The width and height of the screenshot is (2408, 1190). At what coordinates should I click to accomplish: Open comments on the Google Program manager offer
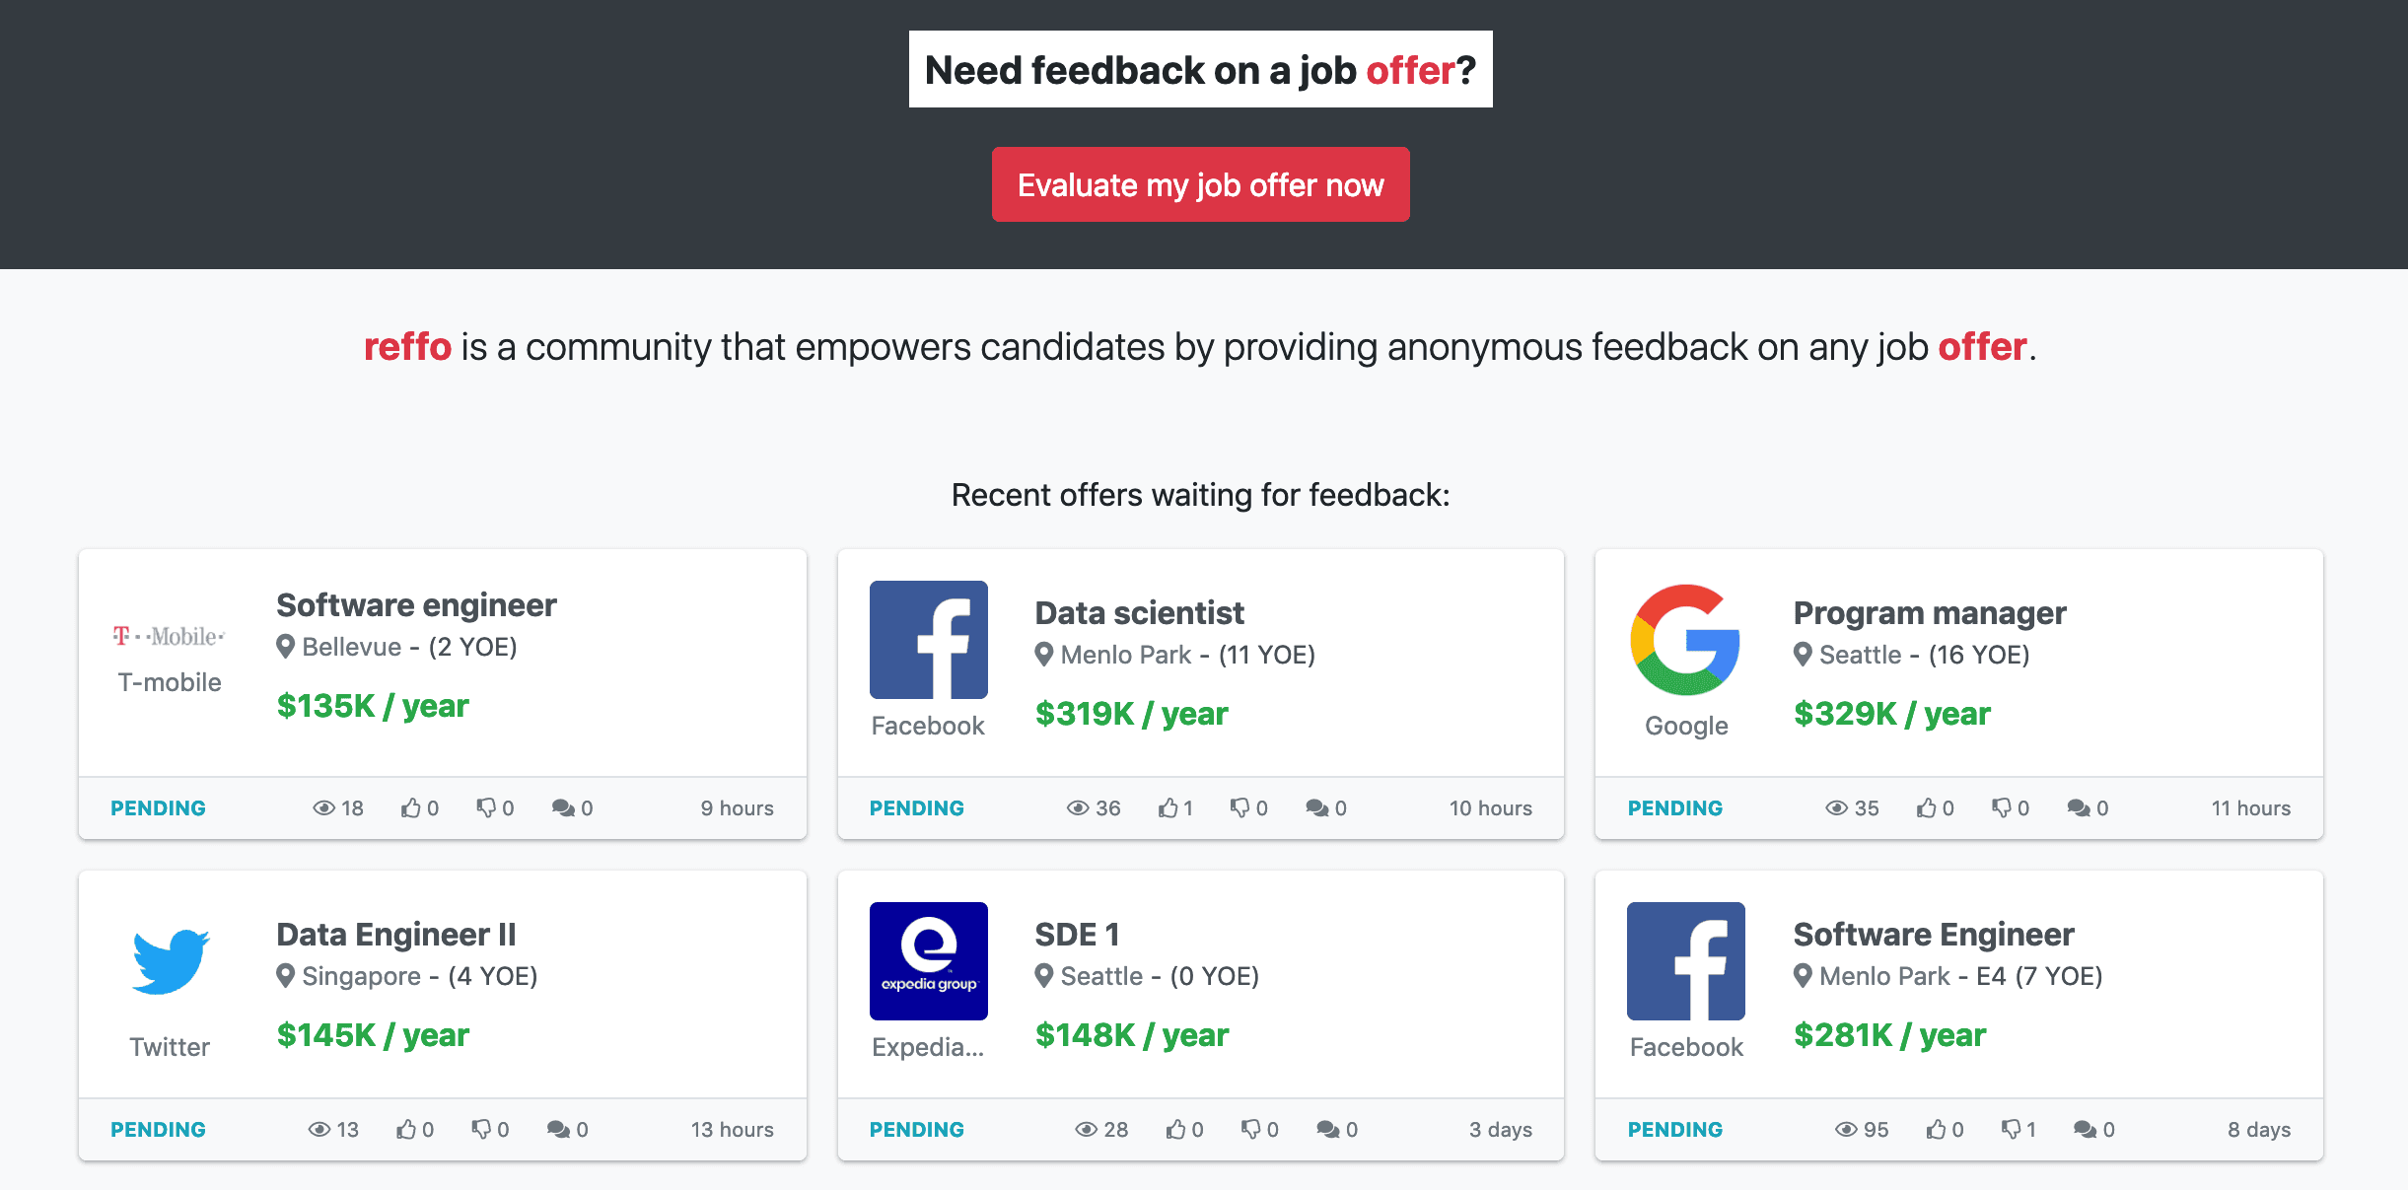(2079, 808)
